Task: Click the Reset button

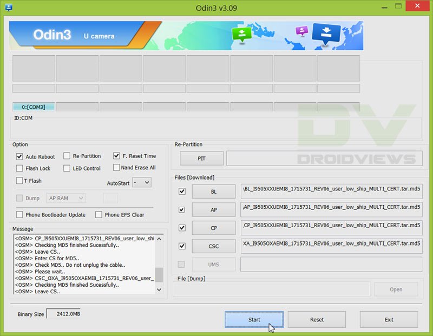Action: coord(317,319)
